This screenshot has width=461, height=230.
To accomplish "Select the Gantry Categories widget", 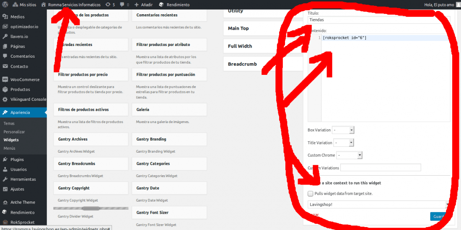I will [x=169, y=164].
